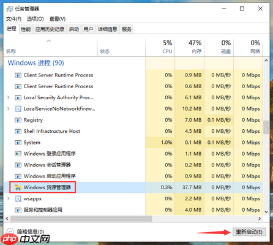Click the 简略信息(D) link
Viewport: 273px width, 245px height.
[x=31, y=232]
